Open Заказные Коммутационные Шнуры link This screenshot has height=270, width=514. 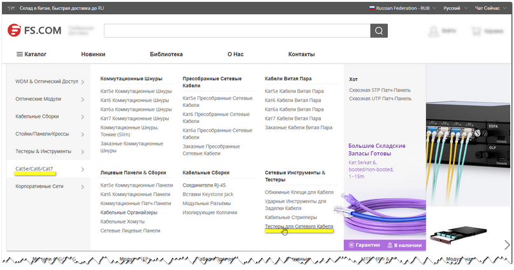[x=132, y=147]
